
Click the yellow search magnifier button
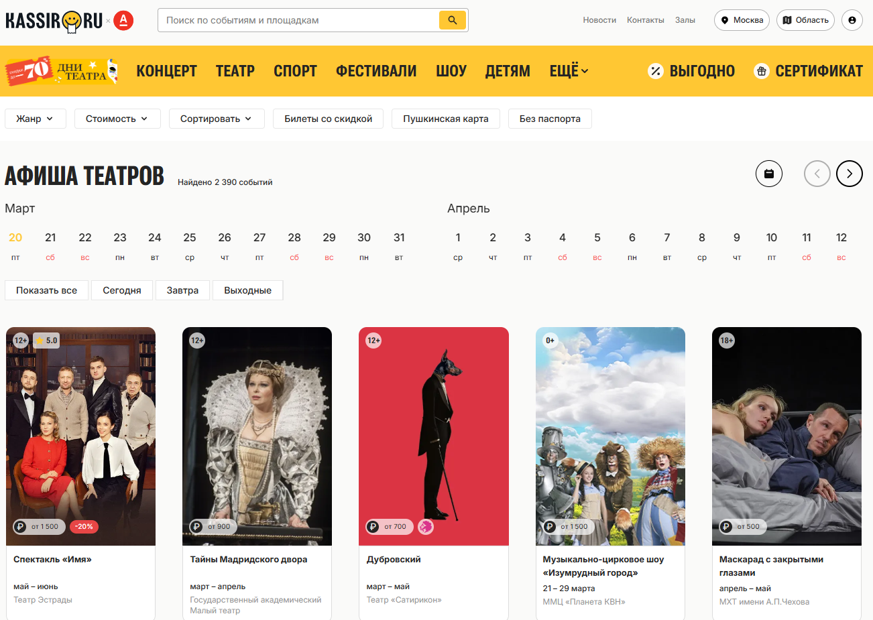(x=452, y=20)
